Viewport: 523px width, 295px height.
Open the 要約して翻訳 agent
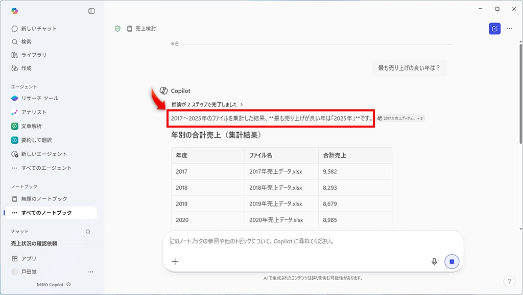(36, 140)
